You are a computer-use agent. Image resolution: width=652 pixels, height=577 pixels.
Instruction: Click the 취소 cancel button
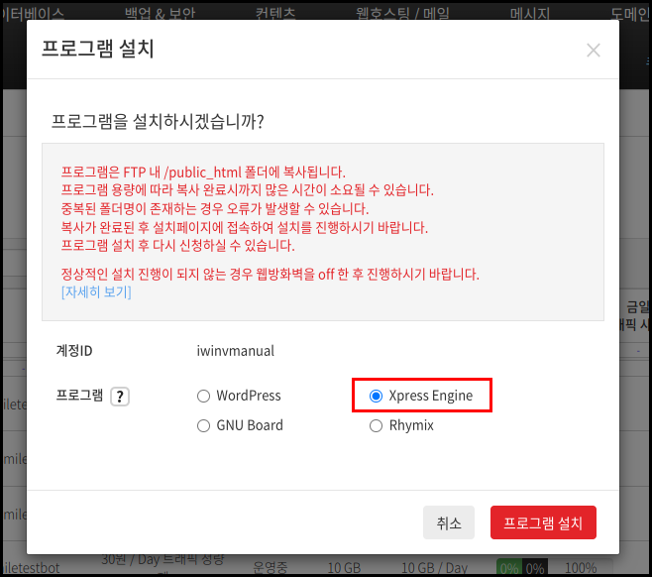(x=449, y=522)
